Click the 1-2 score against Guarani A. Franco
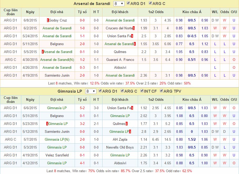 (82, 60)
